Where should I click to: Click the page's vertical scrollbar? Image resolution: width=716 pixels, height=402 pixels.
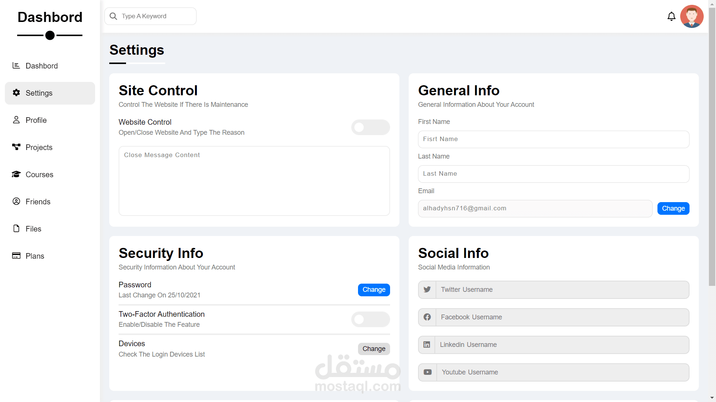[x=712, y=149]
